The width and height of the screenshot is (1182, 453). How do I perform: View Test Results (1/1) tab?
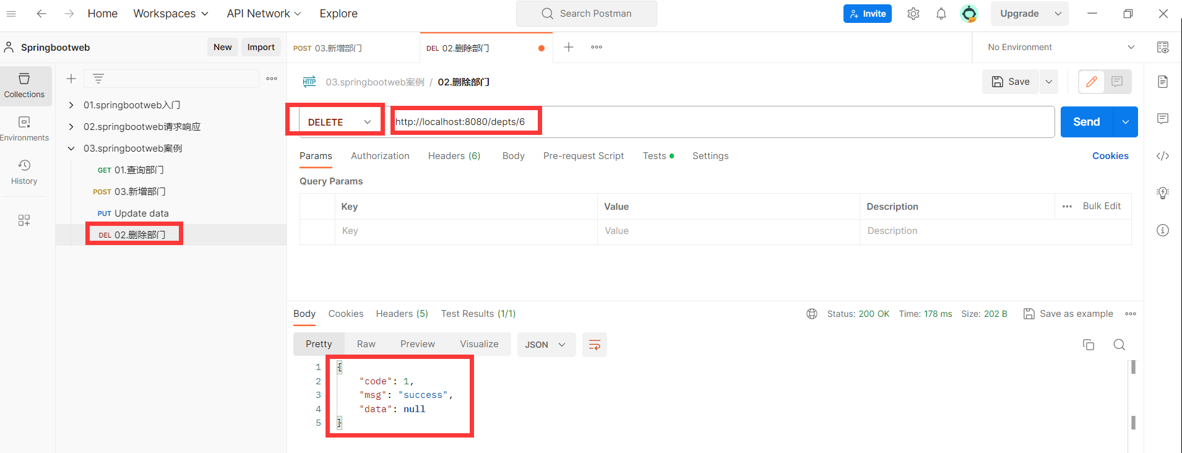pos(478,314)
